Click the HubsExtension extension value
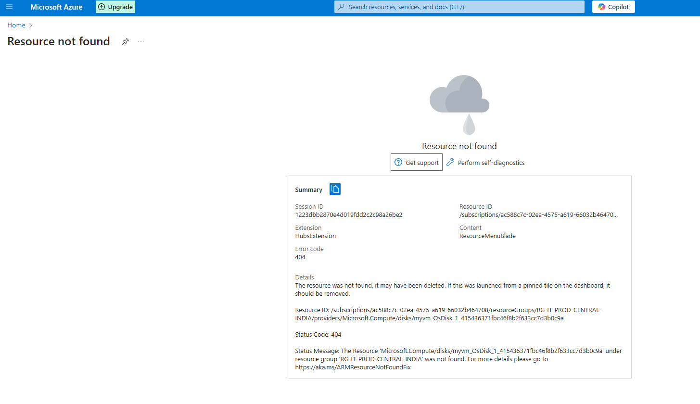700x404 pixels. (316, 236)
